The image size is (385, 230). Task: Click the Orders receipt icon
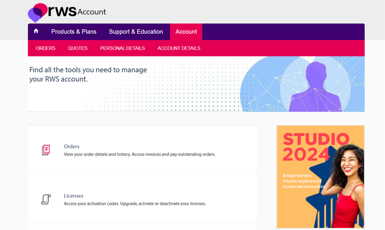[46, 150]
